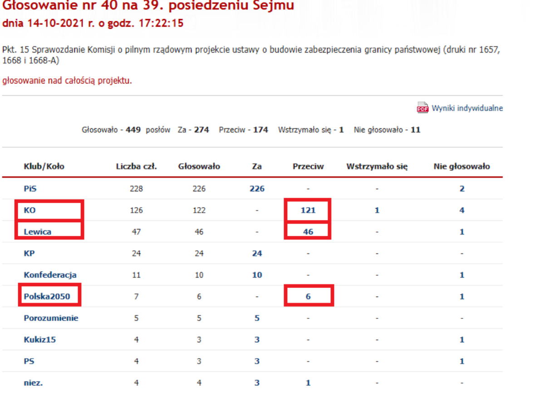Open KO's 121 Przeciw votes

coord(308,210)
